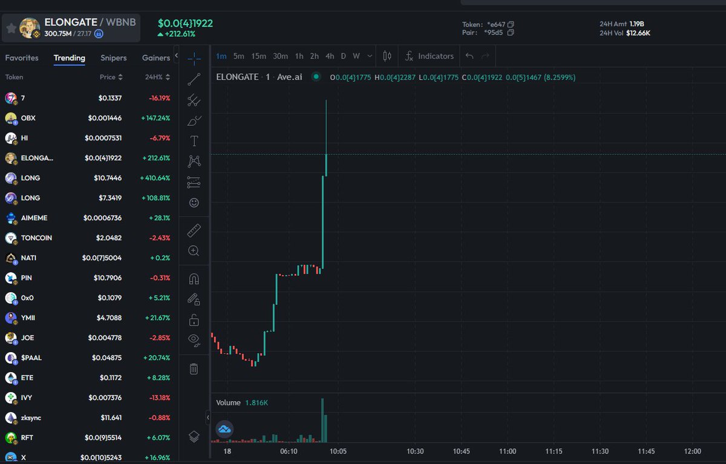Open the token 7 row
This screenshot has width=726, height=464.
tap(89, 98)
